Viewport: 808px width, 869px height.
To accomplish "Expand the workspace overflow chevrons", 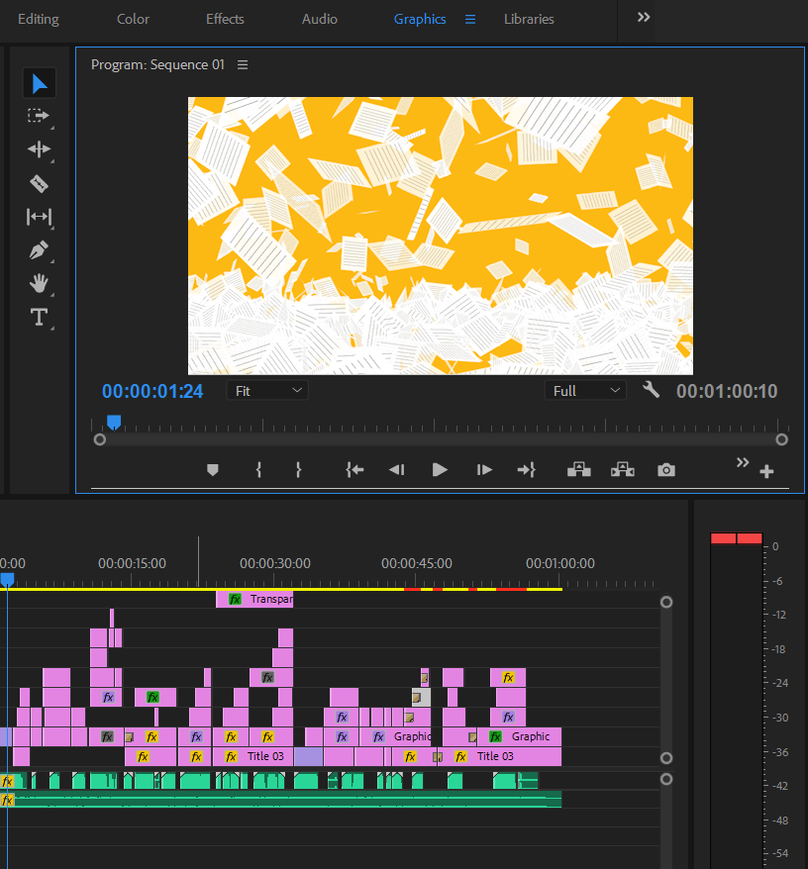I will click(644, 18).
